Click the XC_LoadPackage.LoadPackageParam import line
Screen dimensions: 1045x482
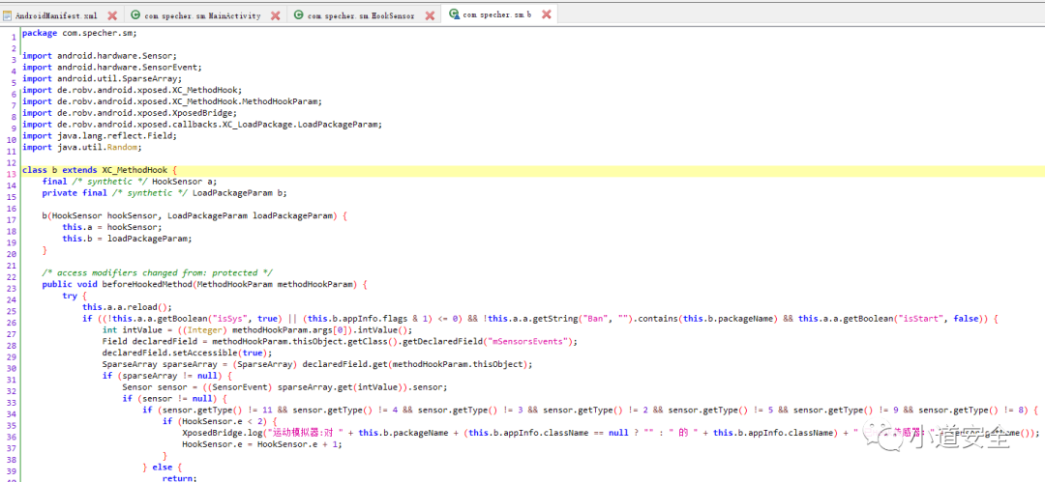202,124
